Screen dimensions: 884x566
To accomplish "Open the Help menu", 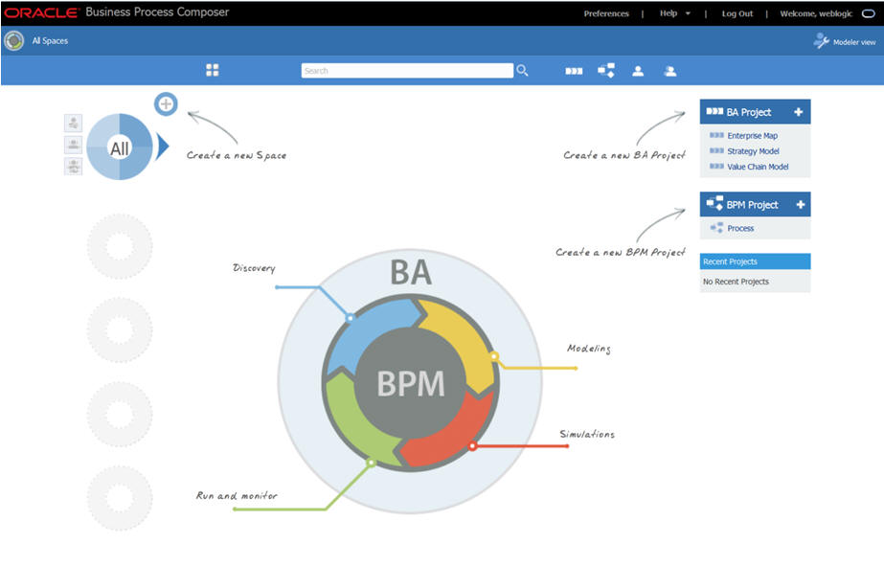I will pyautogui.click(x=669, y=13).
